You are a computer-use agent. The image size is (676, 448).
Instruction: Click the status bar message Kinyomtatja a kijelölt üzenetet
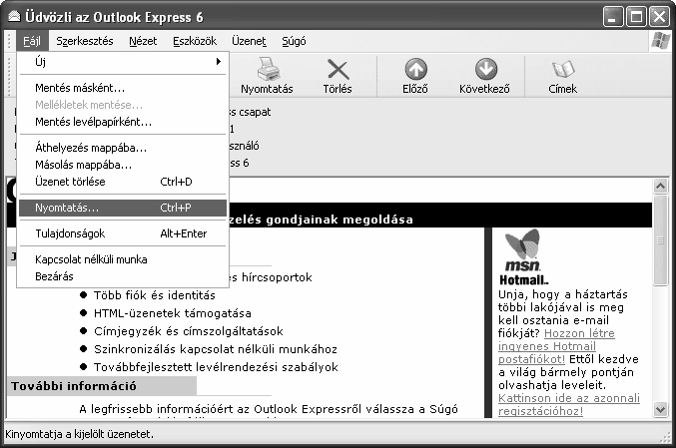pos(79,434)
